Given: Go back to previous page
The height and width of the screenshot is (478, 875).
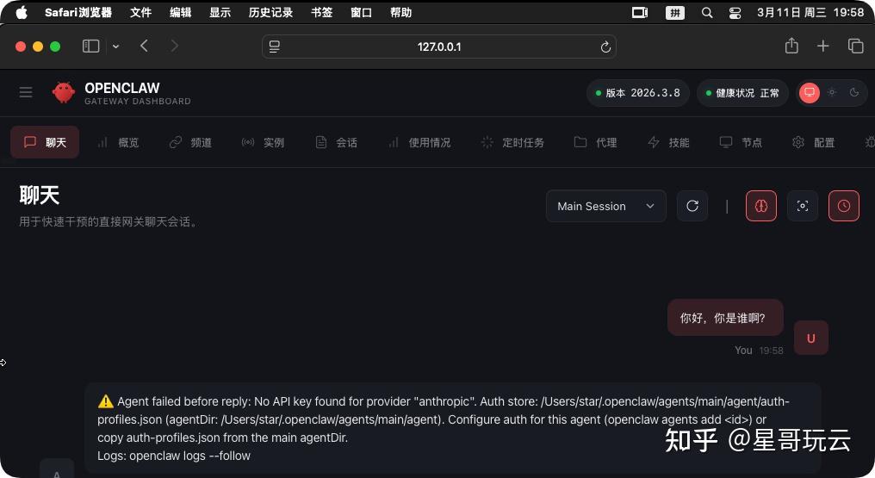Looking at the screenshot, I should 144,46.
